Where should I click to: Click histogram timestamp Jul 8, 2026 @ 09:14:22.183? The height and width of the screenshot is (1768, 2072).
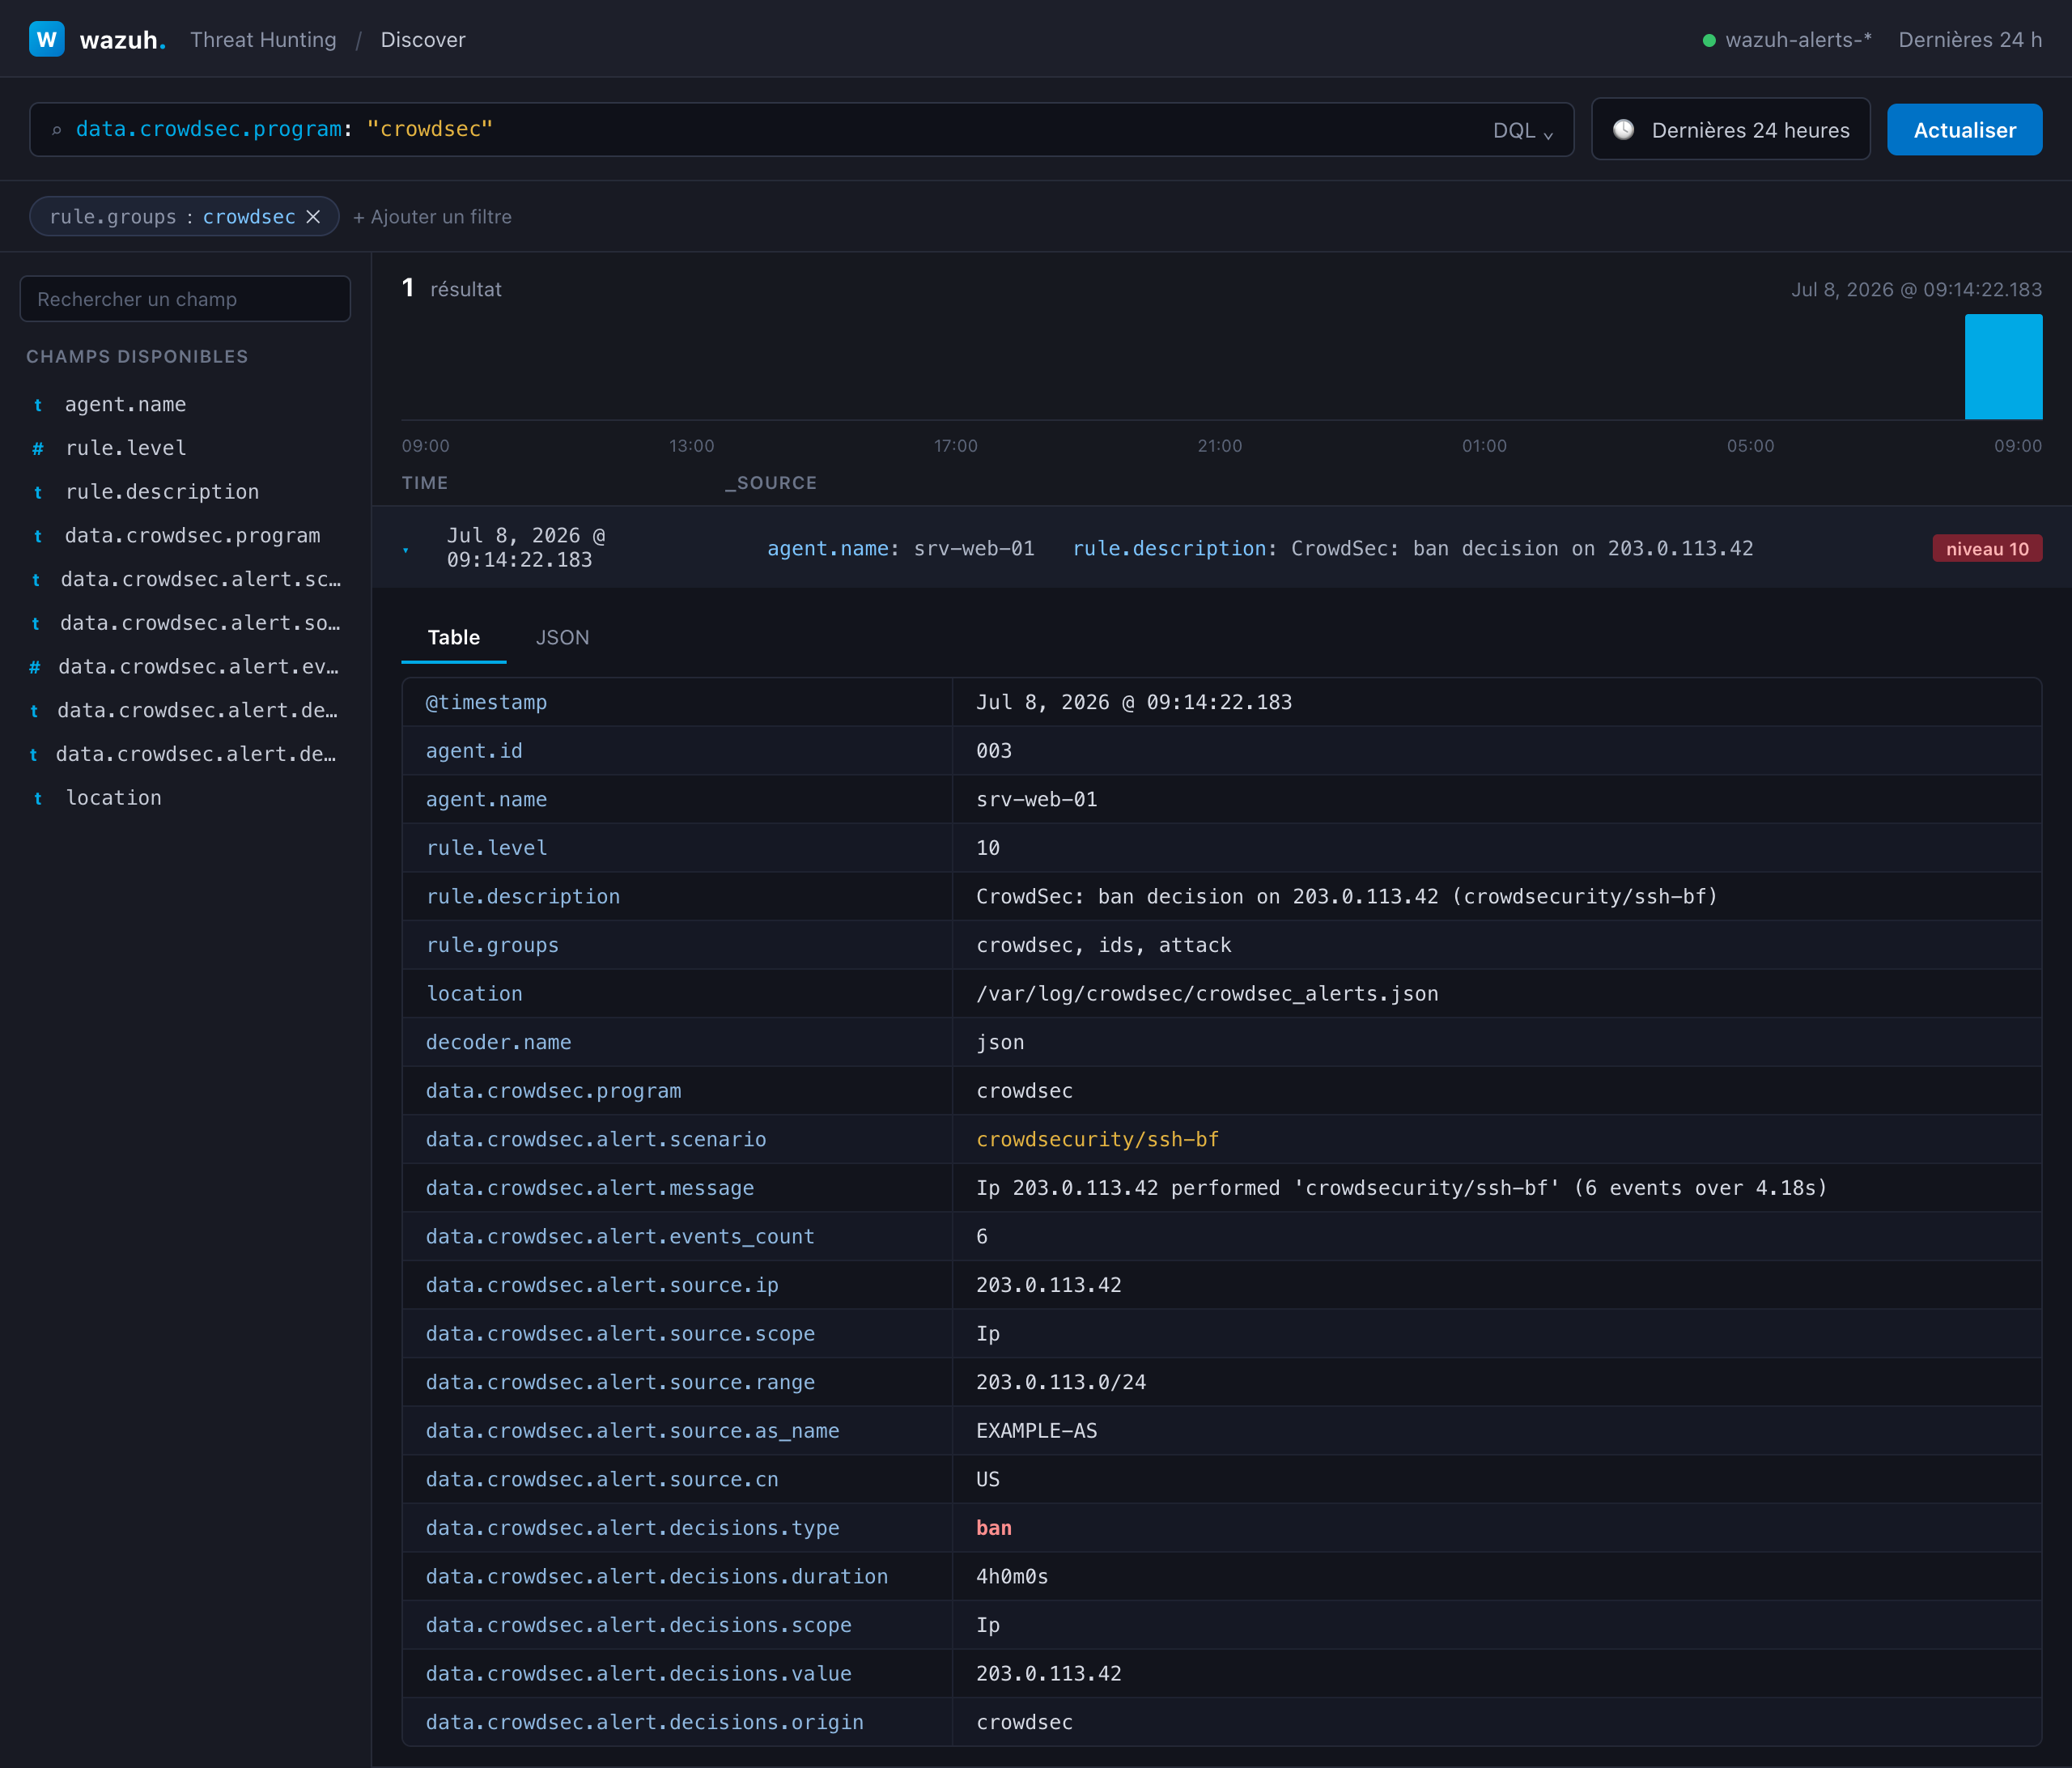click(x=1916, y=290)
